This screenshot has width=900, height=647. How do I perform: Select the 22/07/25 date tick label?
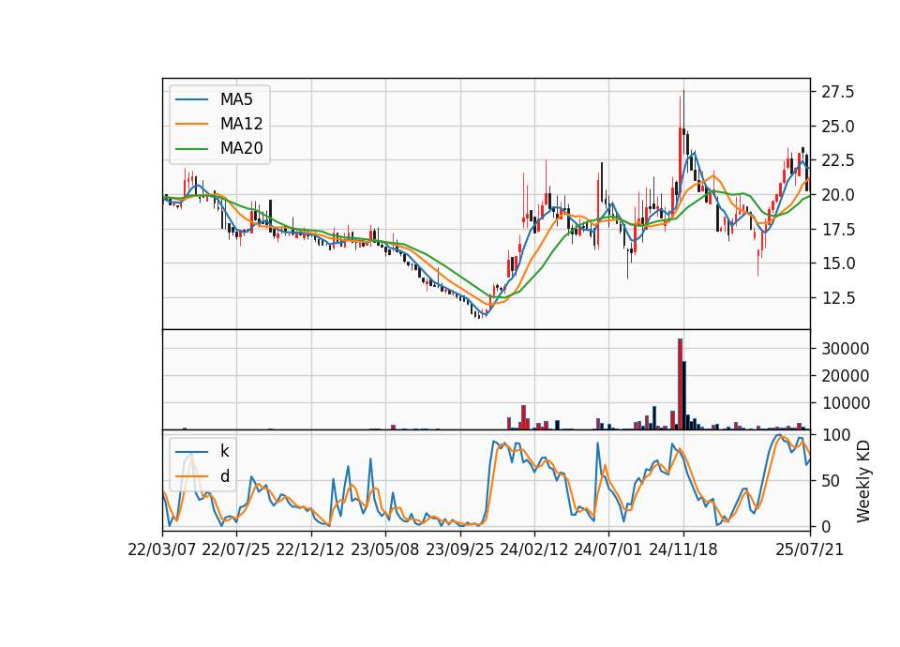[236, 549]
